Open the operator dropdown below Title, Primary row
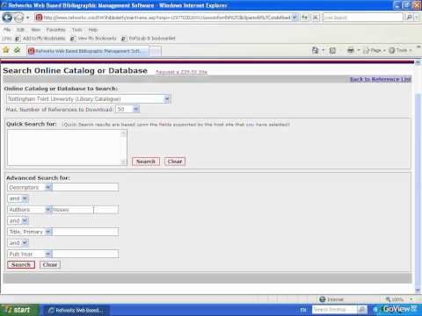Screen dimensions: 422x316 coord(25,243)
